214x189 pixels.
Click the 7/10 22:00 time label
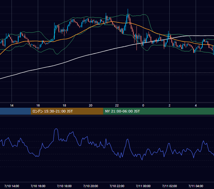point(117,186)
